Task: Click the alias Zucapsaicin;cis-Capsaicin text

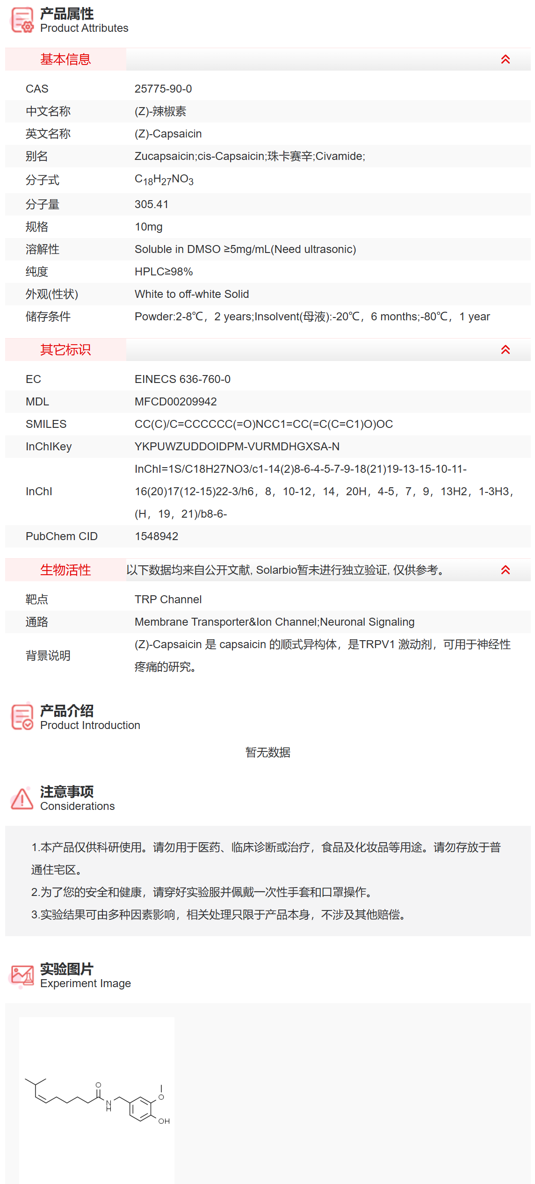Action: 250,156
